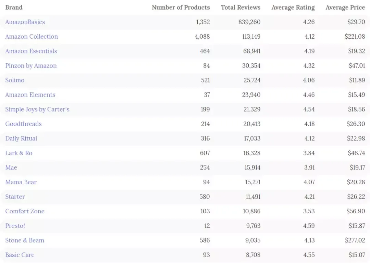Select the $56.90 average price cell

(x=356, y=211)
